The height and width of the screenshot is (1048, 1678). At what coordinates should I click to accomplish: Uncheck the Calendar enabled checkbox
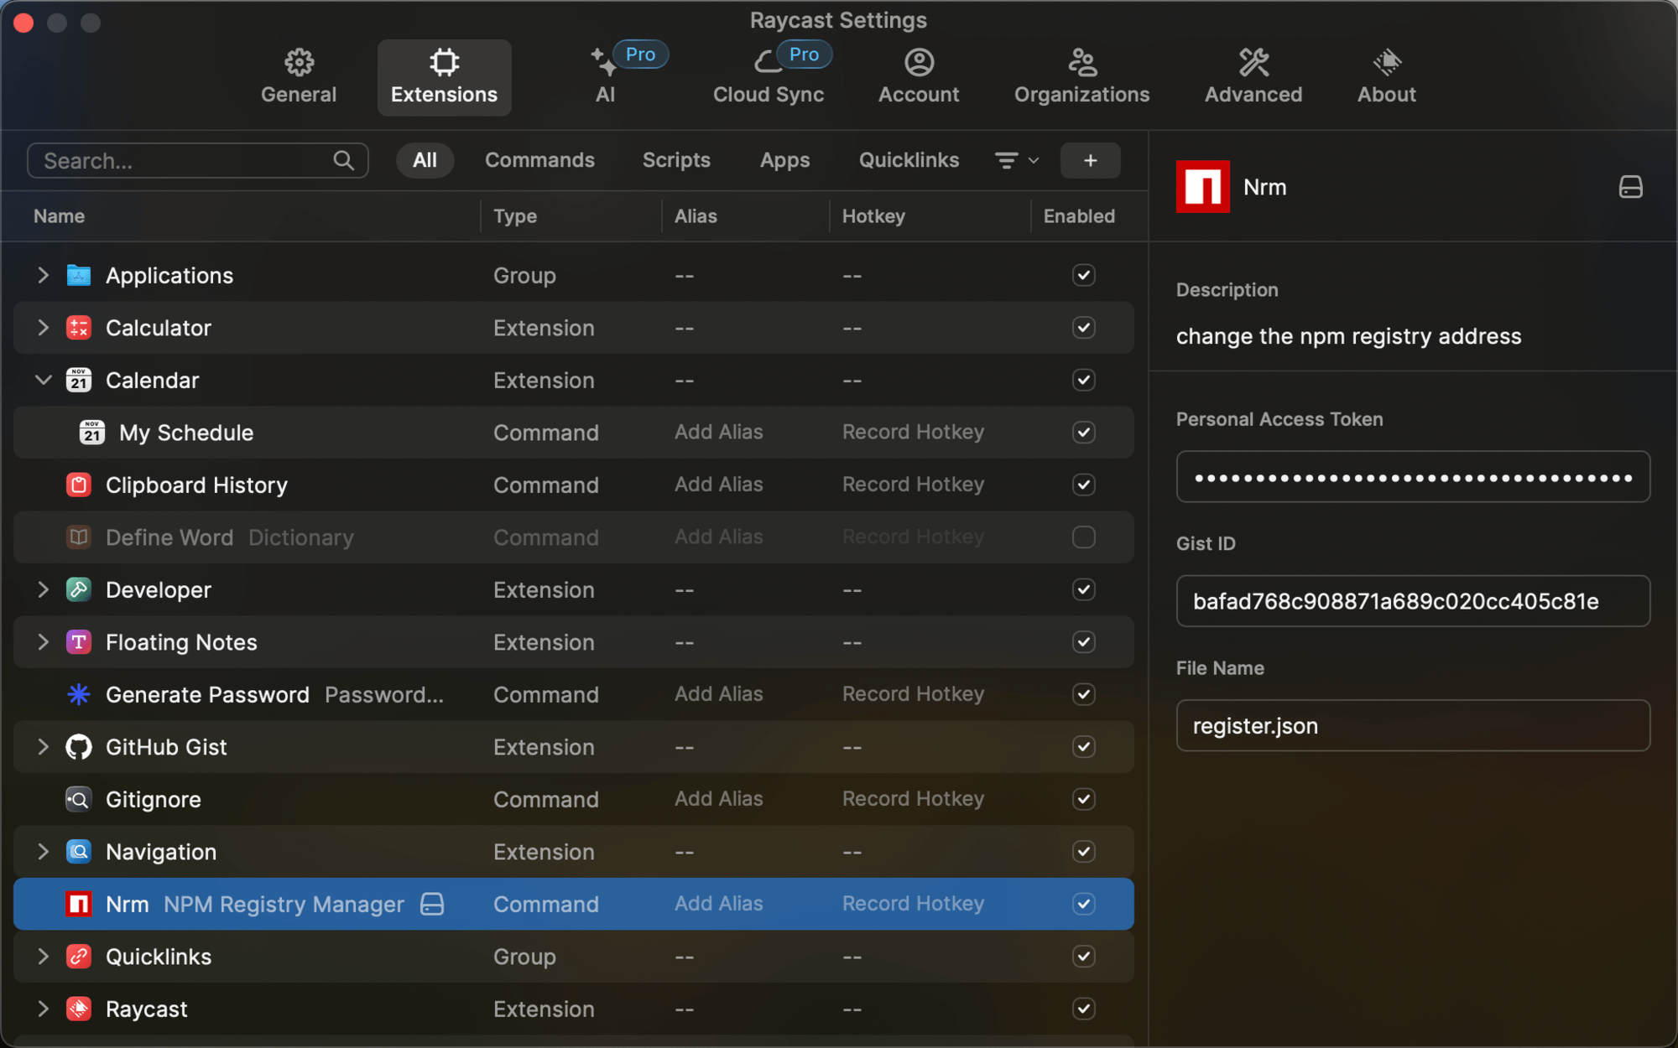coord(1083,380)
